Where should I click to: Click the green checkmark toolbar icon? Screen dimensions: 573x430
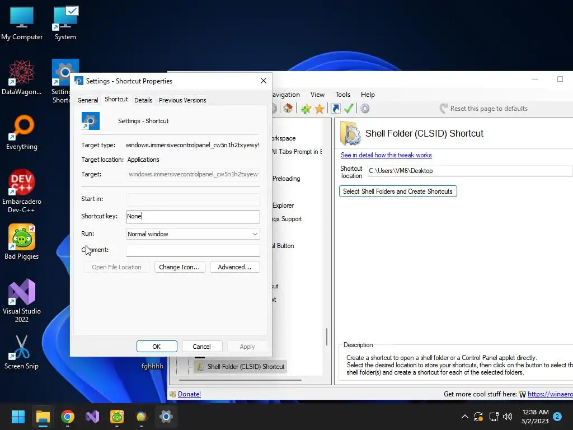pos(349,108)
